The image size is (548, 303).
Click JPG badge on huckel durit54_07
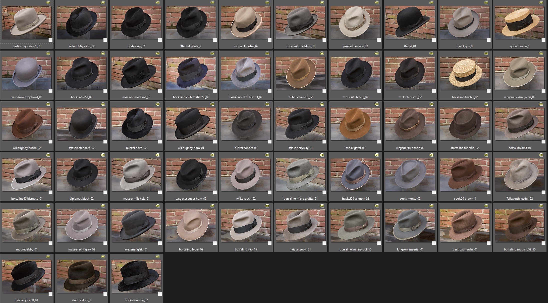tap(158, 256)
